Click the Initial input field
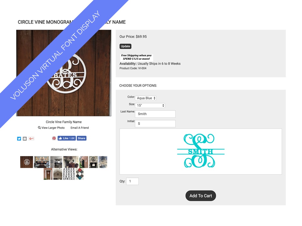 (x=155, y=124)
